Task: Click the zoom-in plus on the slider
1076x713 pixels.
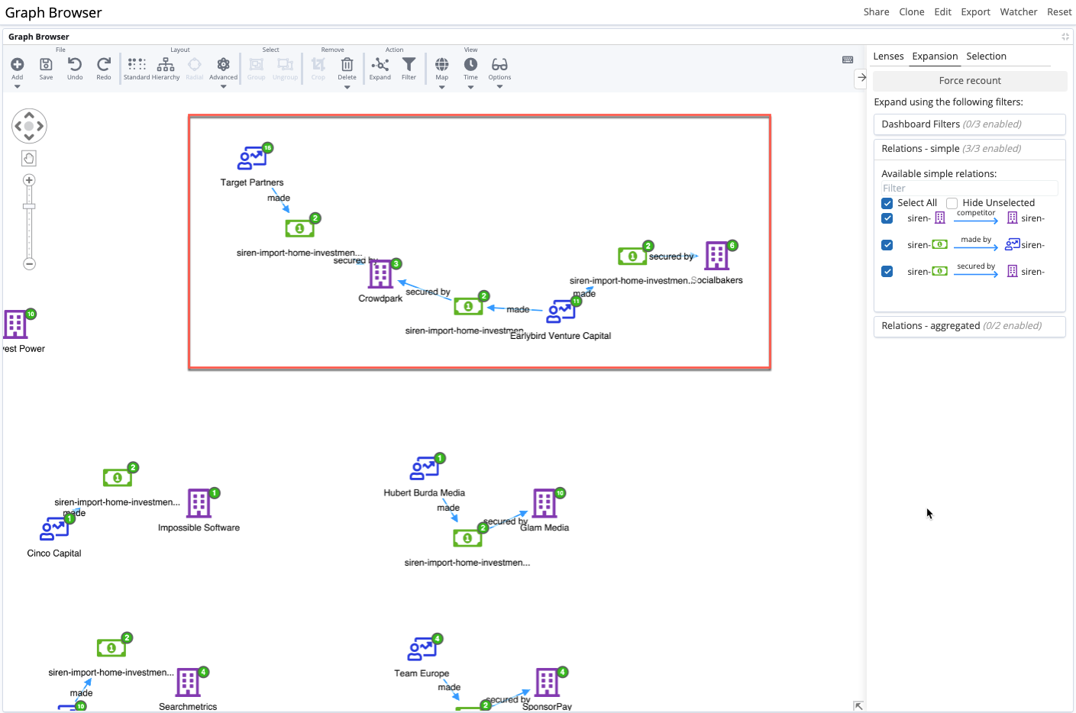Action: (29, 179)
